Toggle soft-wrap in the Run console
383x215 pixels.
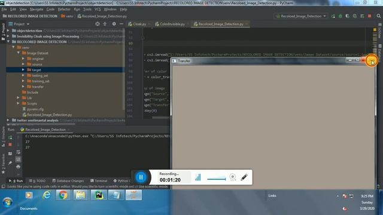point(18,152)
